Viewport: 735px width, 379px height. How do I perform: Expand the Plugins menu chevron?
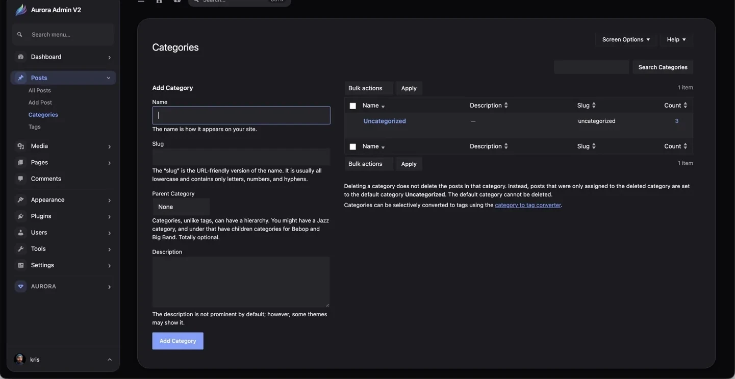(x=109, y=216)
